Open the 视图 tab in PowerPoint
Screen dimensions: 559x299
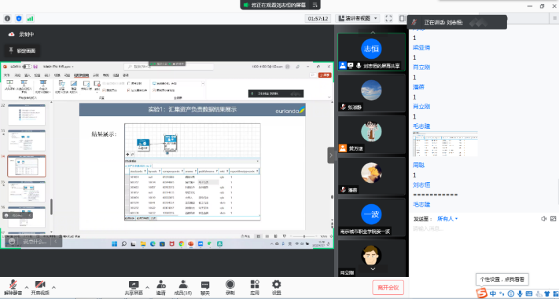116,75
